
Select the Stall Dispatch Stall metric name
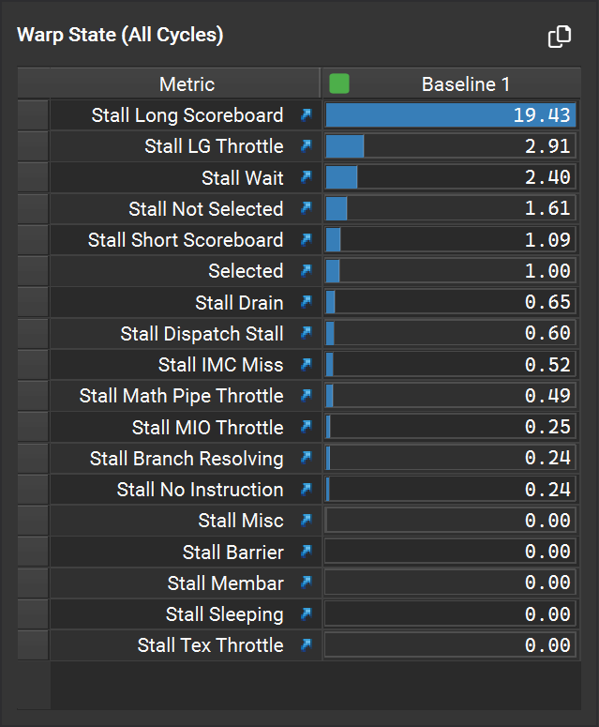[202, 333]
